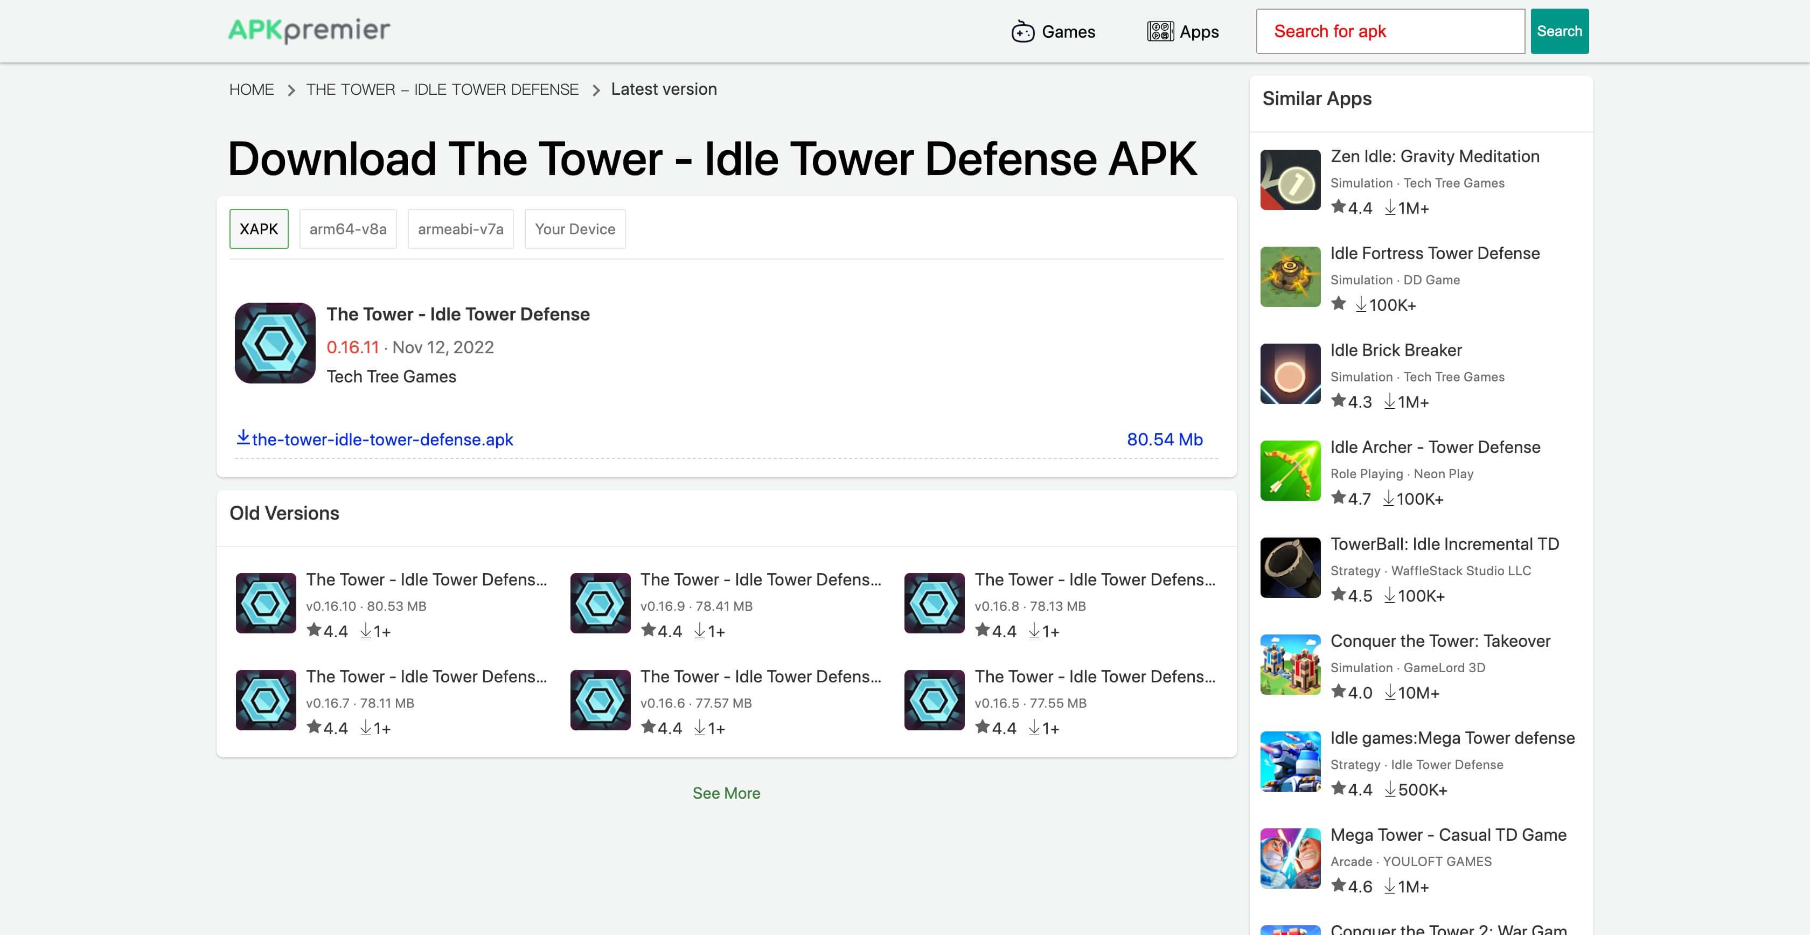Click download count icon beside 10M+
This screenshot has width=1810, height=935.
(1390, 692)
